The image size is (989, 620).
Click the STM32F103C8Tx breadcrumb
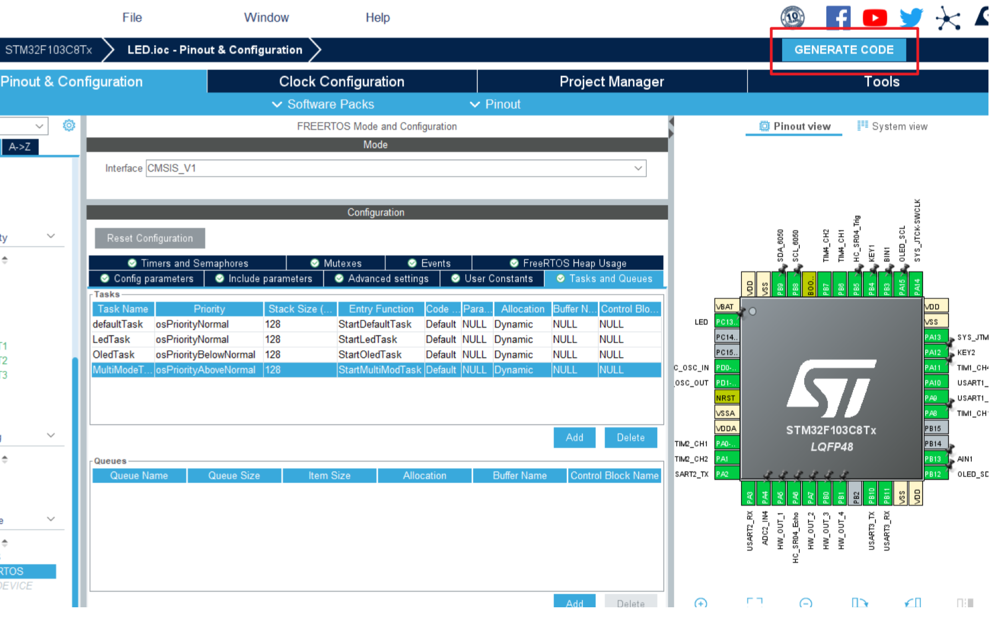point(49,50)
